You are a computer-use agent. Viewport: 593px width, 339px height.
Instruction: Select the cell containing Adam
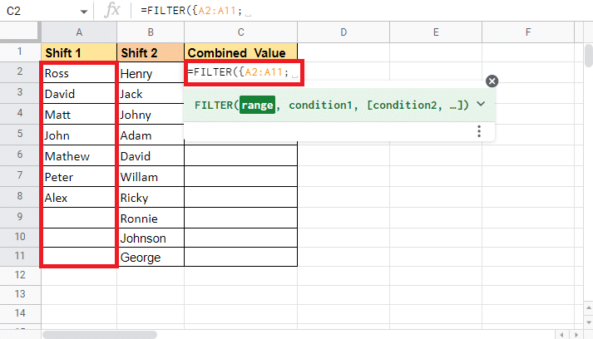coord(151,135)
